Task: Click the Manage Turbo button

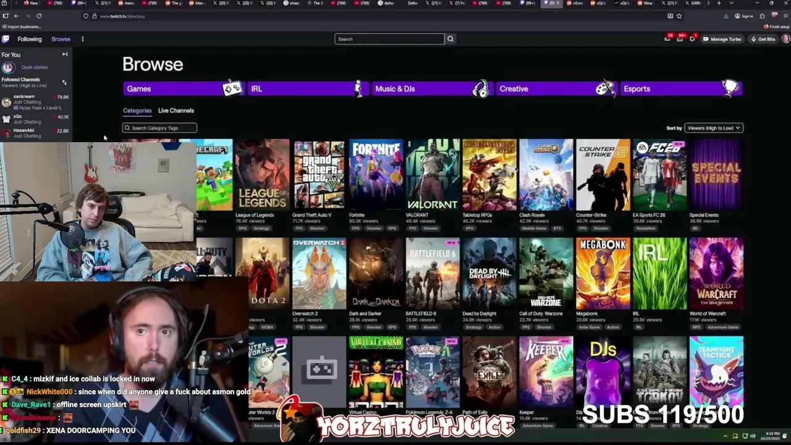Action: coord(722,39)
